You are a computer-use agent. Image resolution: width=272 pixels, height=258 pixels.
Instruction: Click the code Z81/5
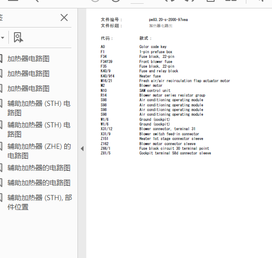(x=105, y=153)
